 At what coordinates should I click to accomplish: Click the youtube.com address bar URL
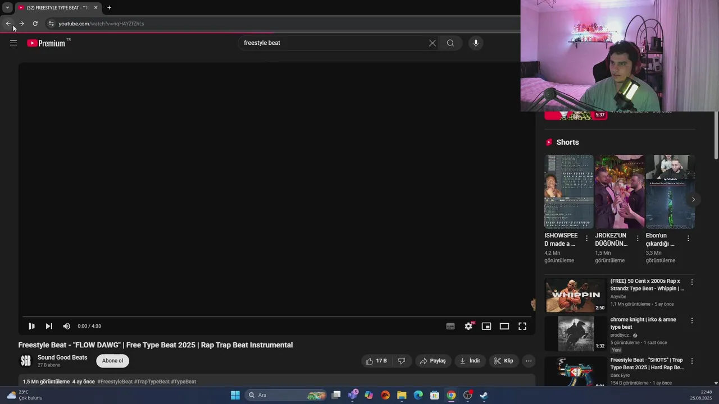[101, 24]
